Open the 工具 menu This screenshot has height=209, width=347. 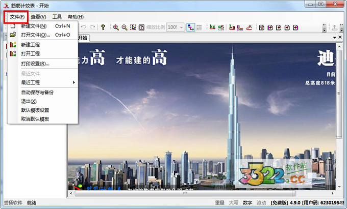[x=57, y=17]
